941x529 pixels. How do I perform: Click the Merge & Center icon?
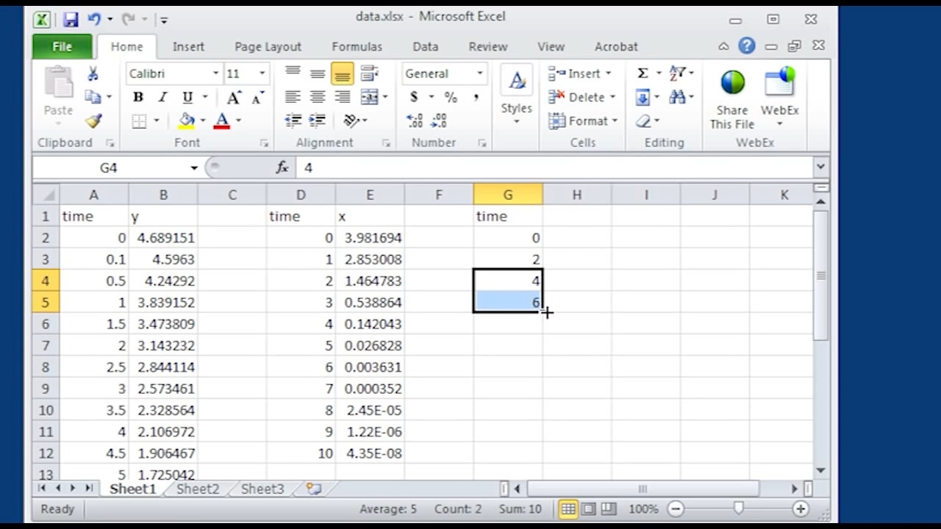click(x=369, y=97)
